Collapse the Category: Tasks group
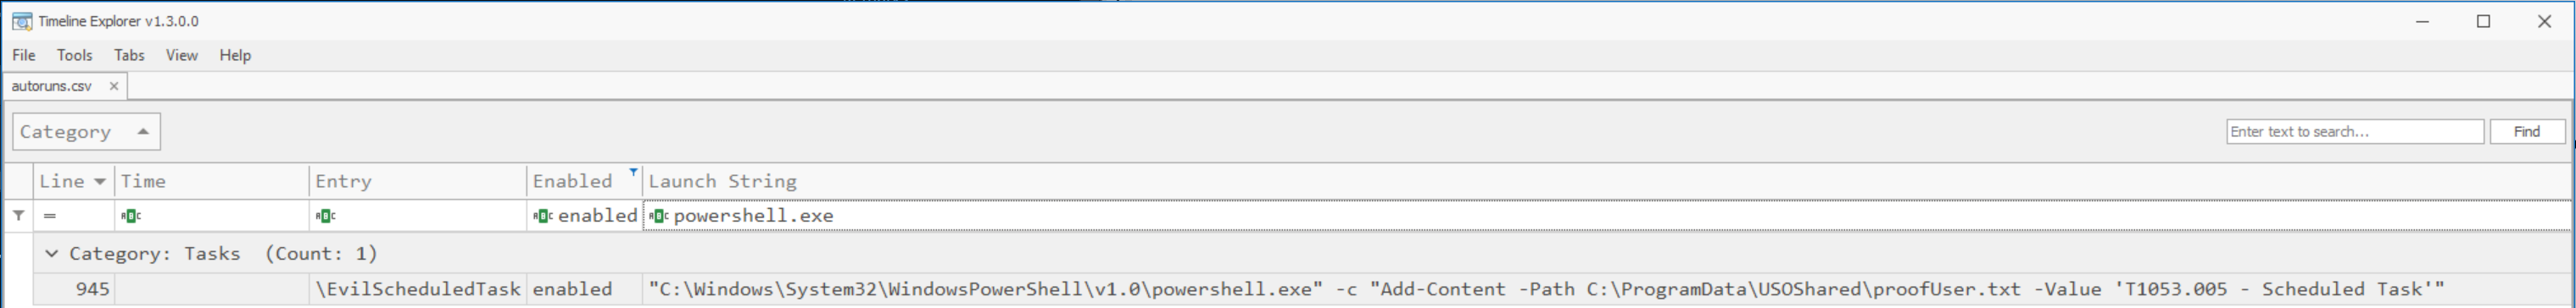The height and width of the screenshot is (308, 2576). click(52, 253)
